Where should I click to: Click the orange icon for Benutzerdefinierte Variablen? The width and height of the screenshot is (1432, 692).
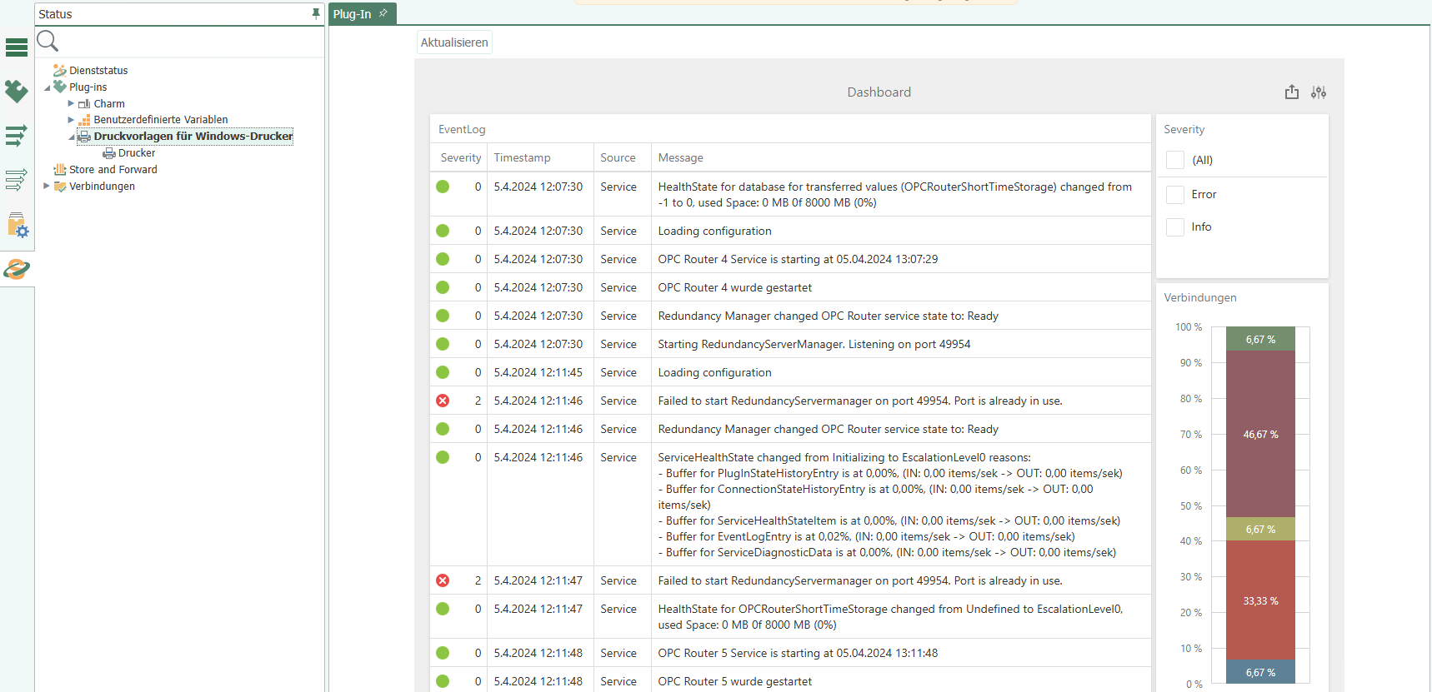[84, 120]
